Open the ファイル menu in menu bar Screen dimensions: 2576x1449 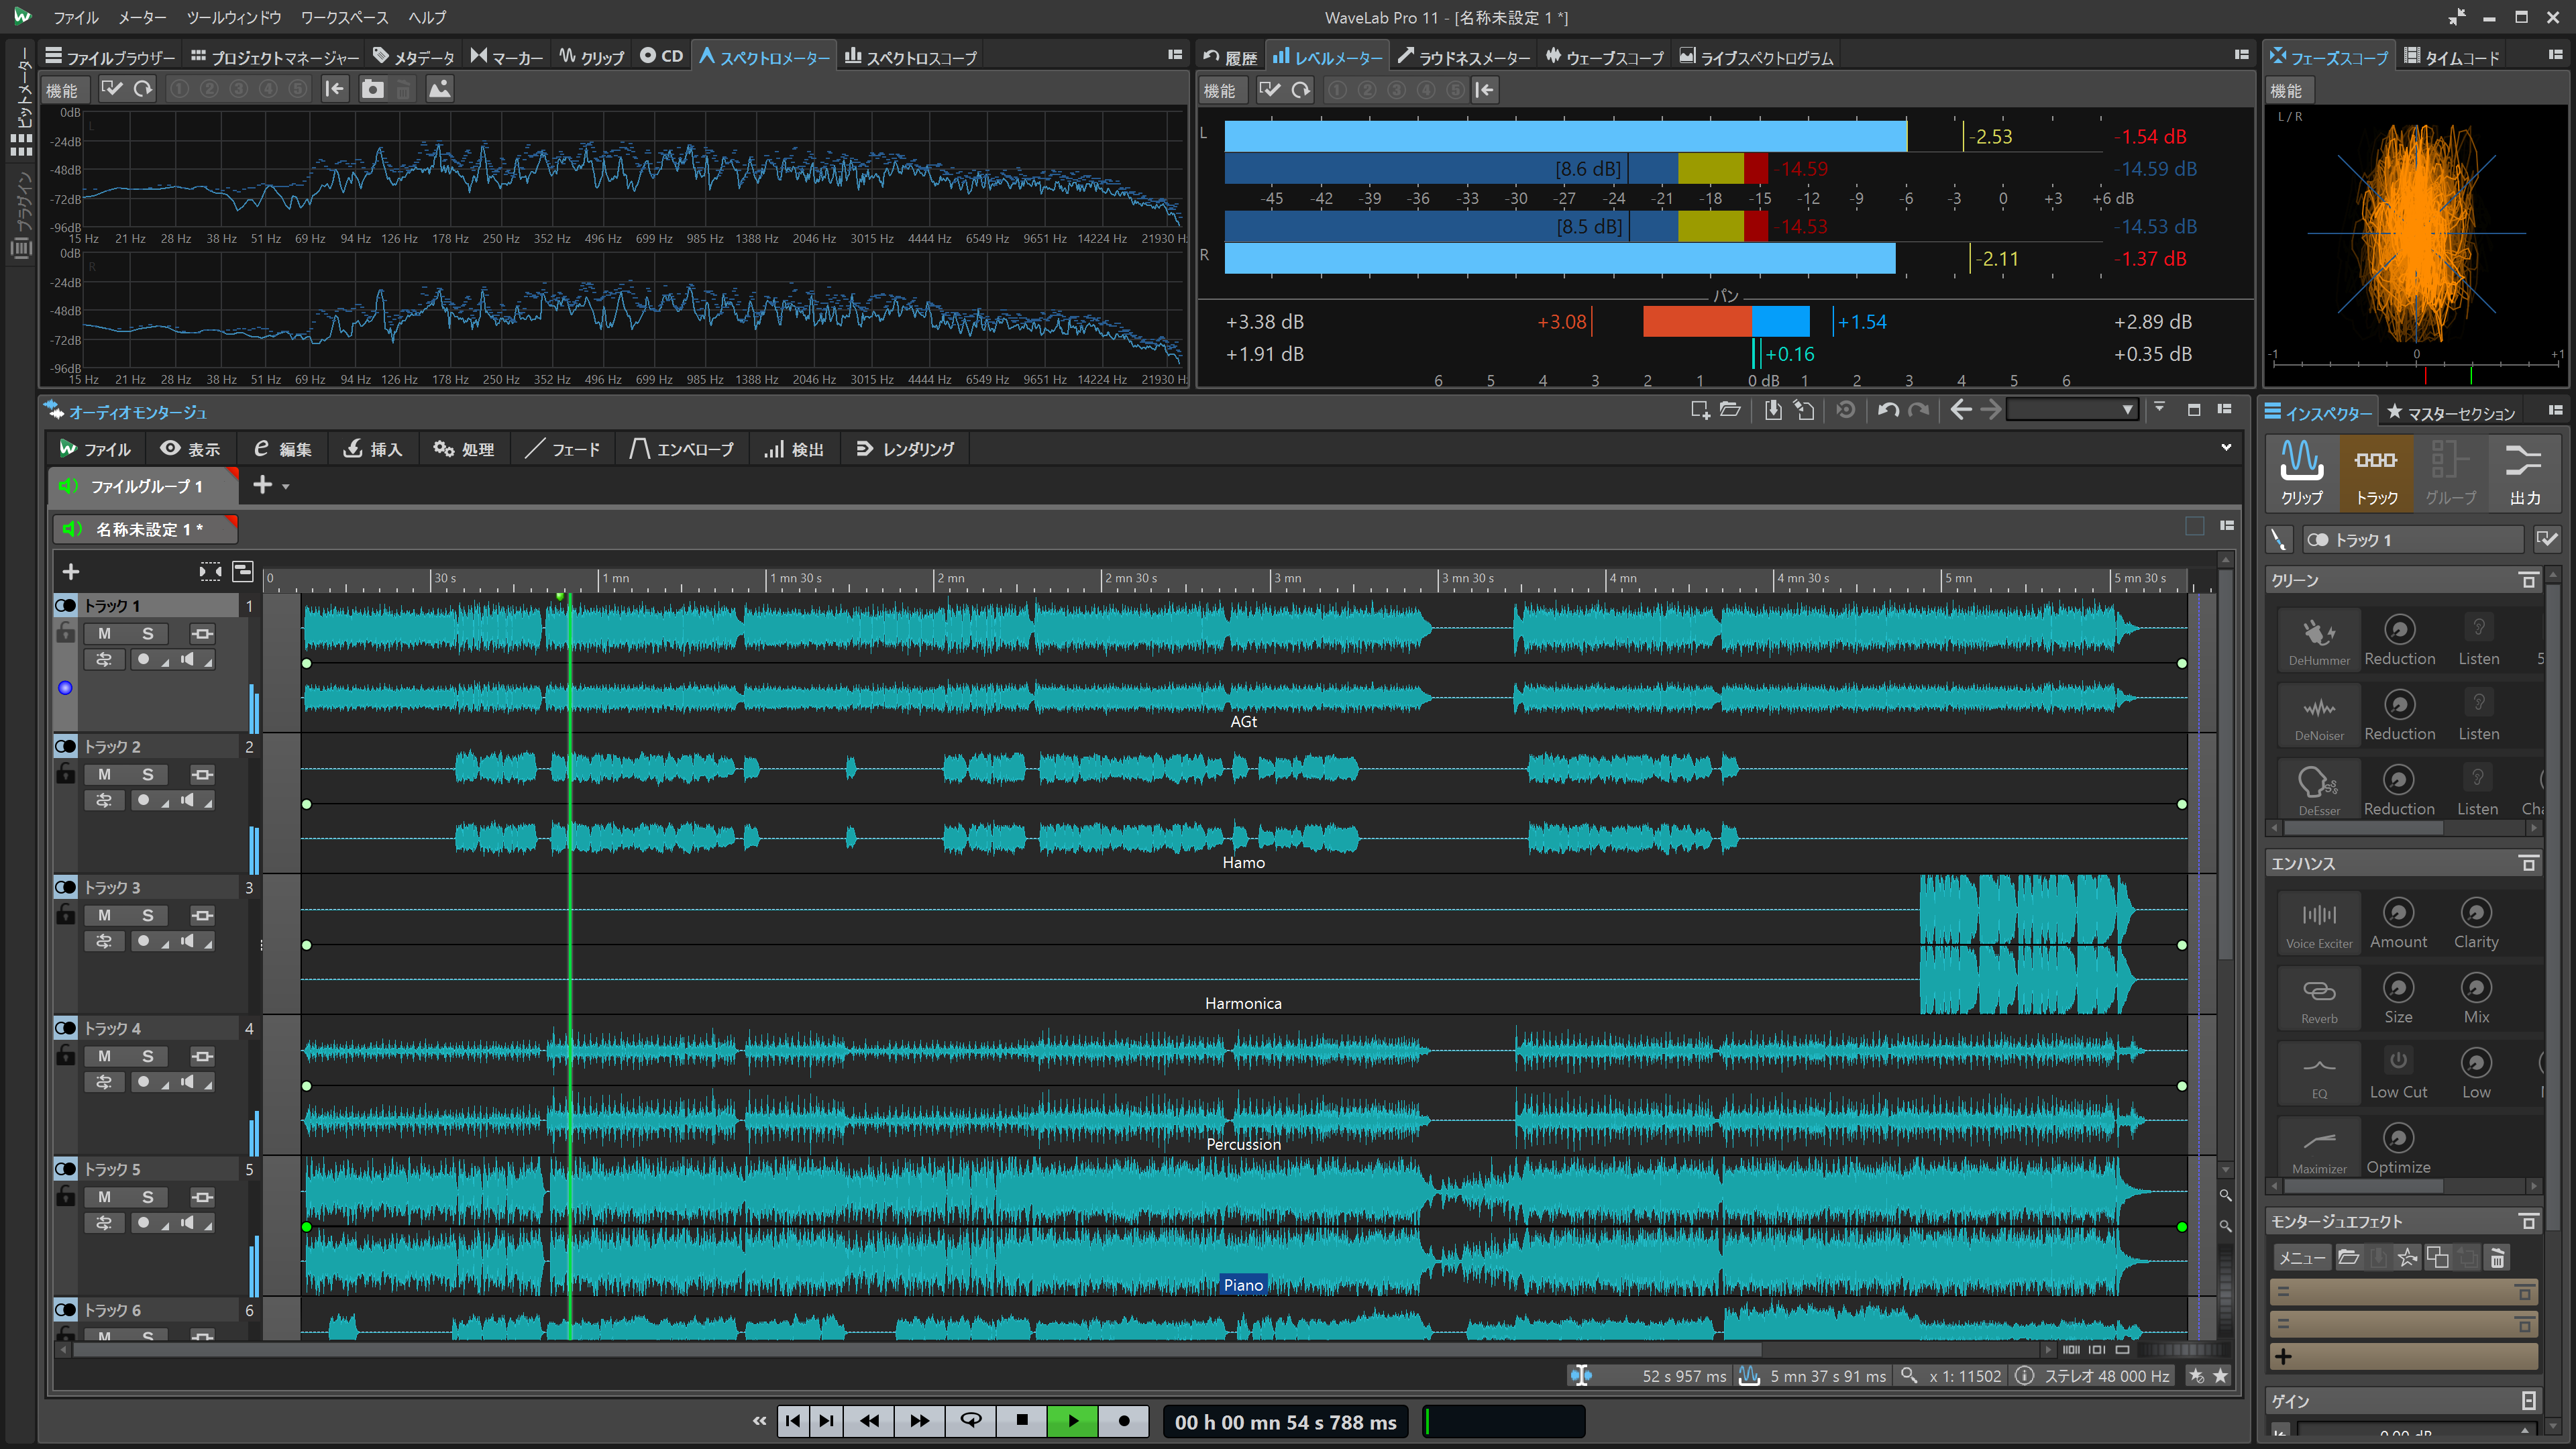(76, 17)
